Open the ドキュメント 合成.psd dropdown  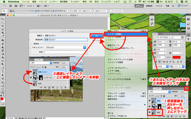(x=65, y=47)
